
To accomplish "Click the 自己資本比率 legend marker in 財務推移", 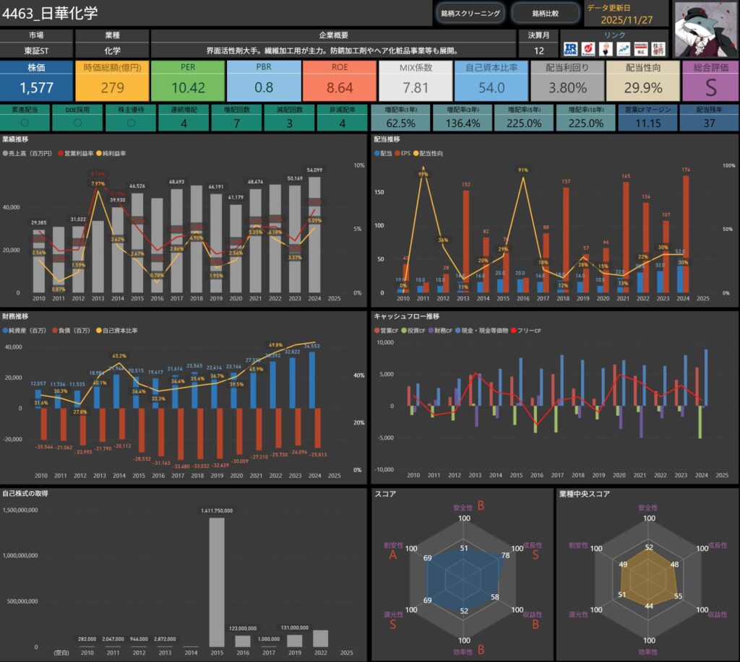I will (x=98, y=331).
